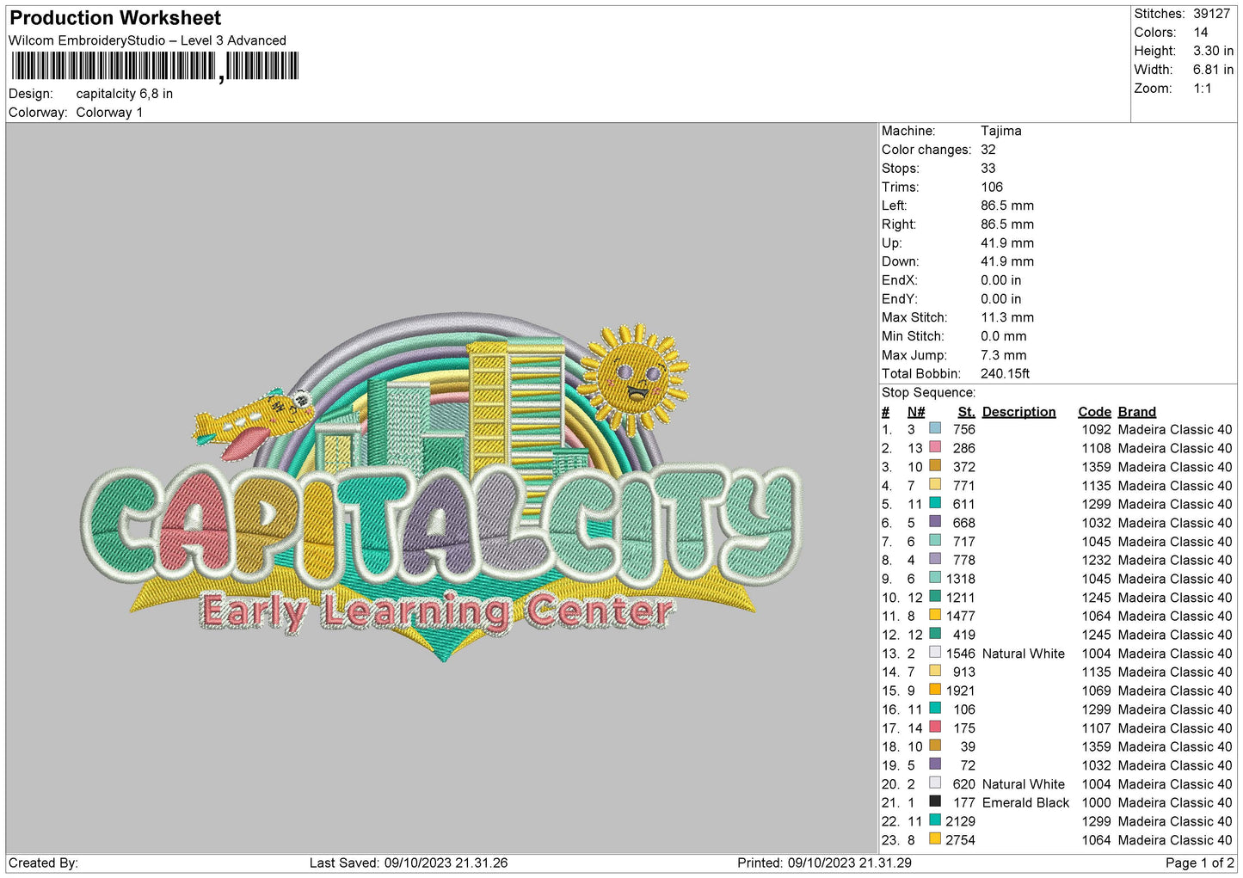Click Madeira Classic 40 brand in row 11
Image resolution: width=1243 pixels, height=878 pixels.
point(1175,616)
